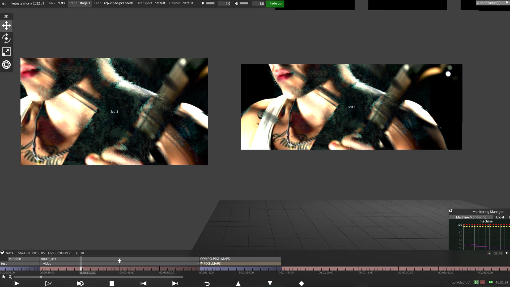Viewport: 510px width, 287px height.
Task: Click the Start +00:00:30.05 timecode text
Action: (31, 253)
